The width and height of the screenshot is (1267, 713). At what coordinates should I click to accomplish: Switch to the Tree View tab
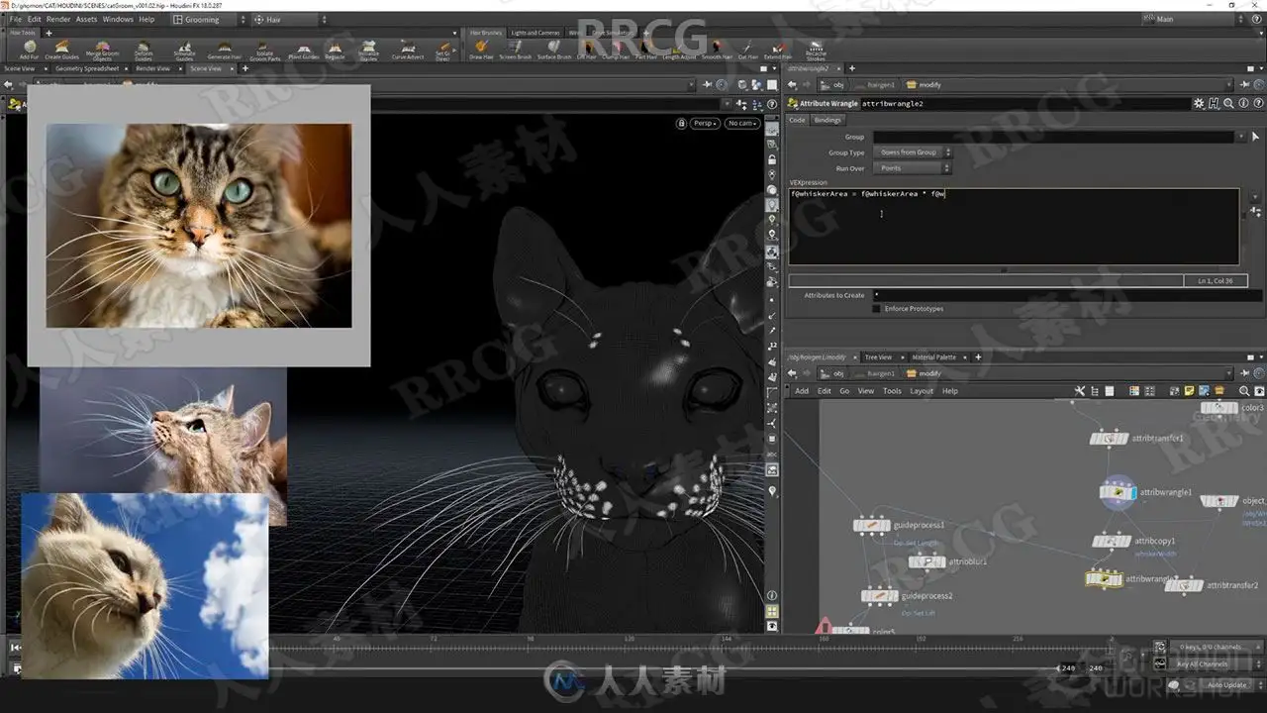point(878,357)
